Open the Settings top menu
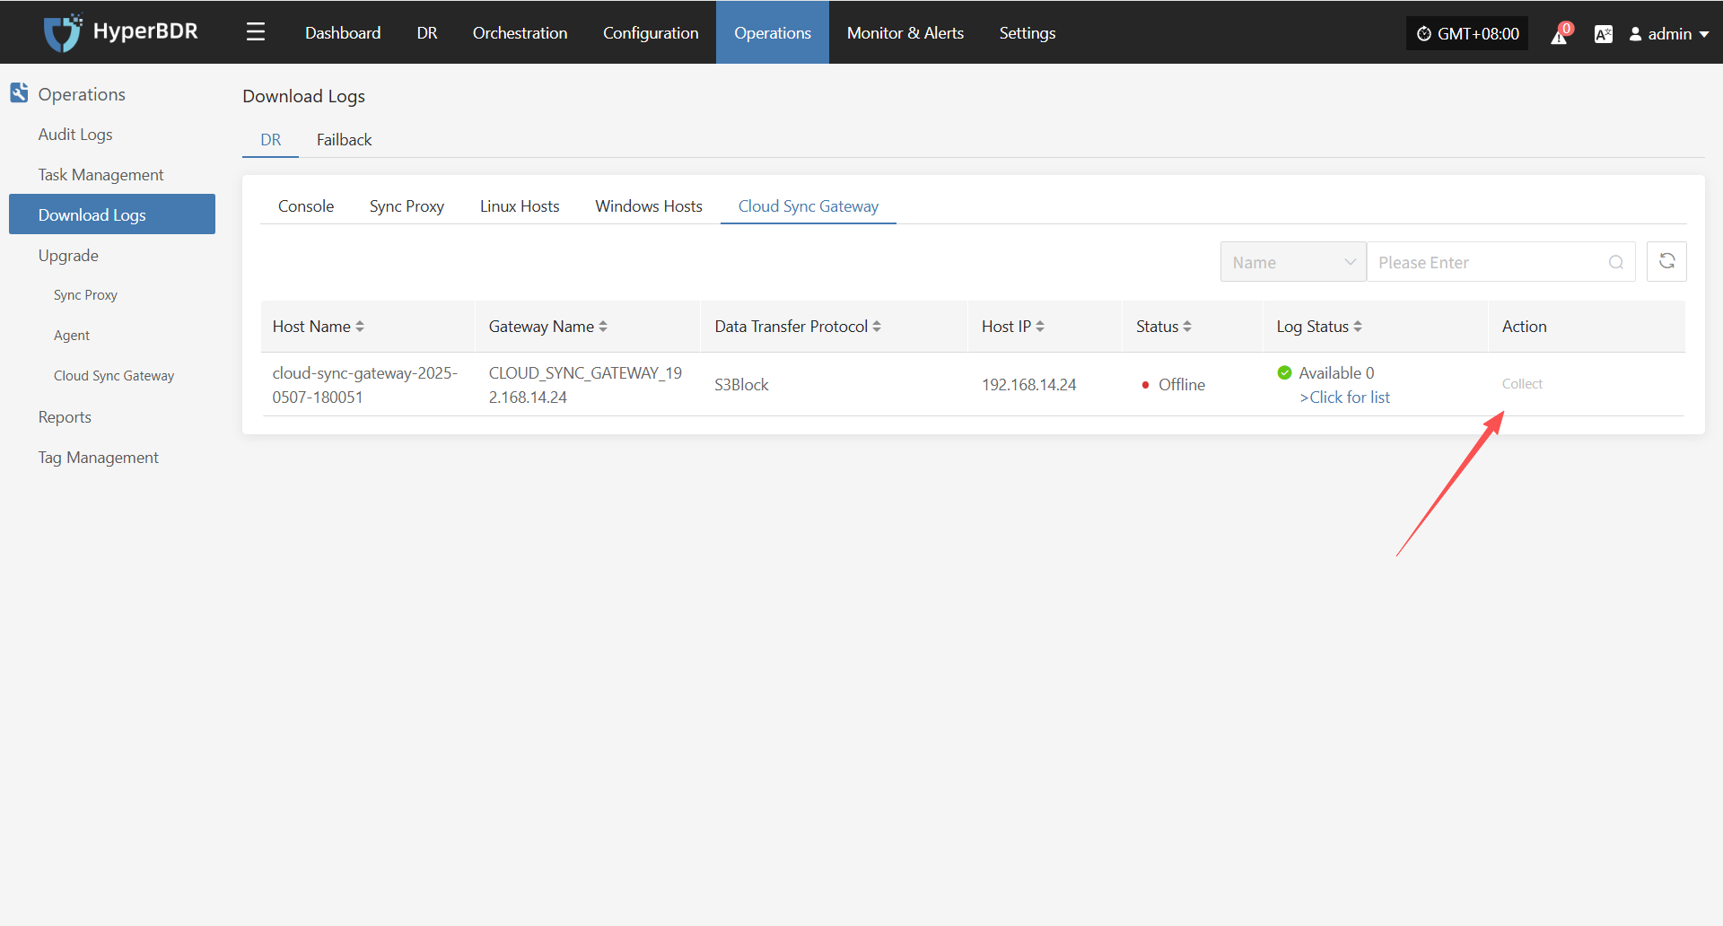The width and height of the screenshot is (1723, 926). 1028,32
